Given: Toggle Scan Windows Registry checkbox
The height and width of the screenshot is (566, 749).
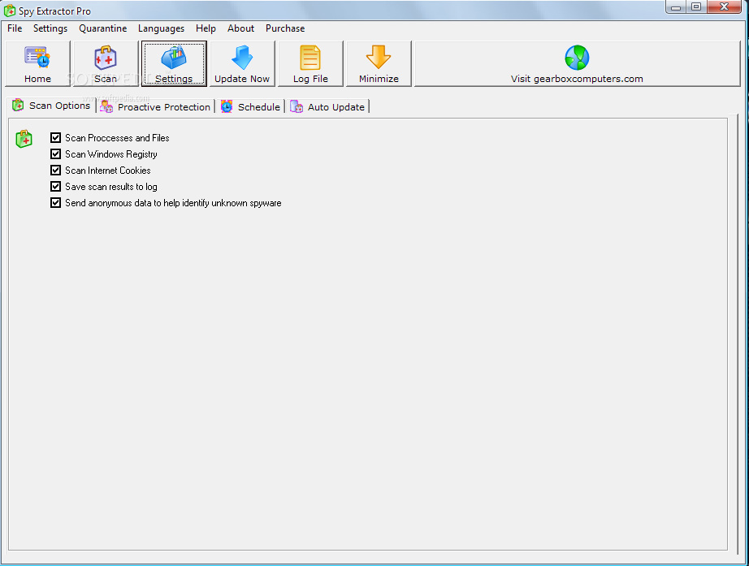Looking at the screenshot, I should [55, 154].
